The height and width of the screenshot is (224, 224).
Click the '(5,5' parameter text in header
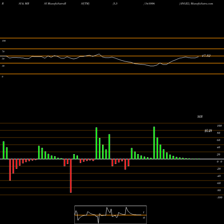coord(115,4)
